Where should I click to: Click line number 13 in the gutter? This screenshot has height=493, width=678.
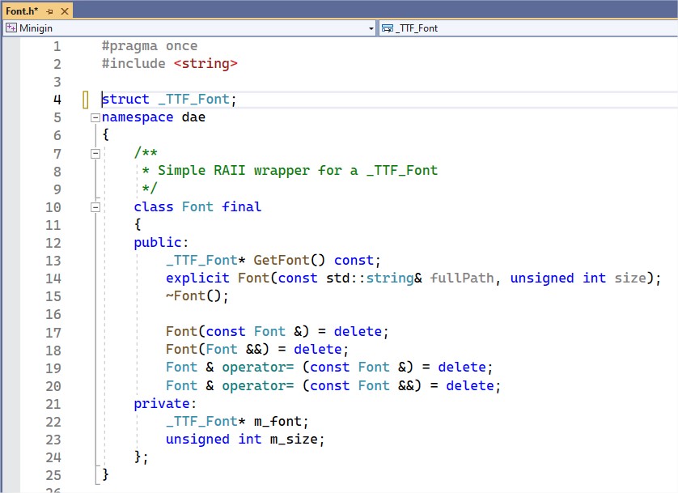53,260
